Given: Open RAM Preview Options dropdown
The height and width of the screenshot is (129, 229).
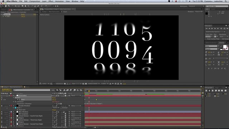Looking at the screenshot, I should coord(215,32).
